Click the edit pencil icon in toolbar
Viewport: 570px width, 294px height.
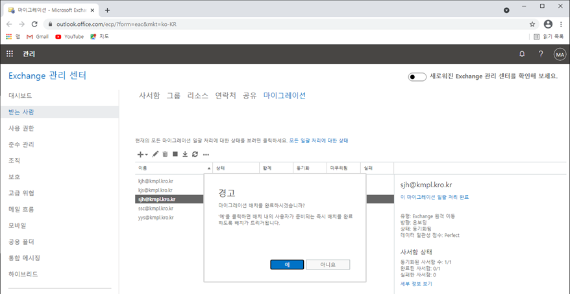(155, 154)
